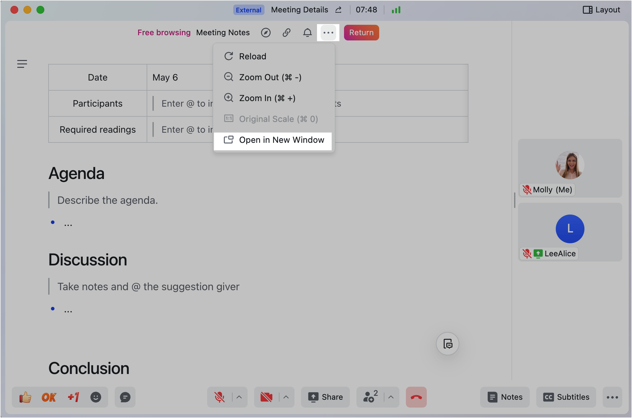Expand camera options chevron
632x418 pixels.
[x=286, y=397]
